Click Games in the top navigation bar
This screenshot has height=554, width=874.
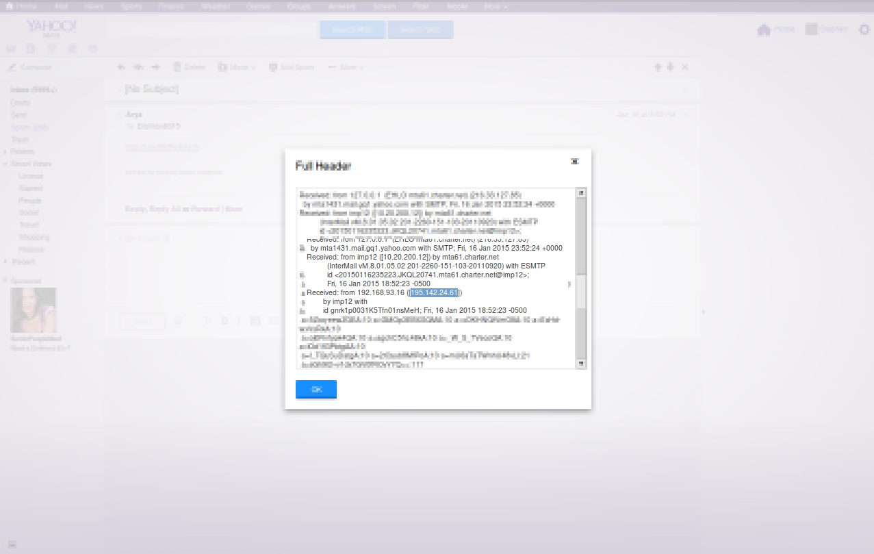(257, 6)
